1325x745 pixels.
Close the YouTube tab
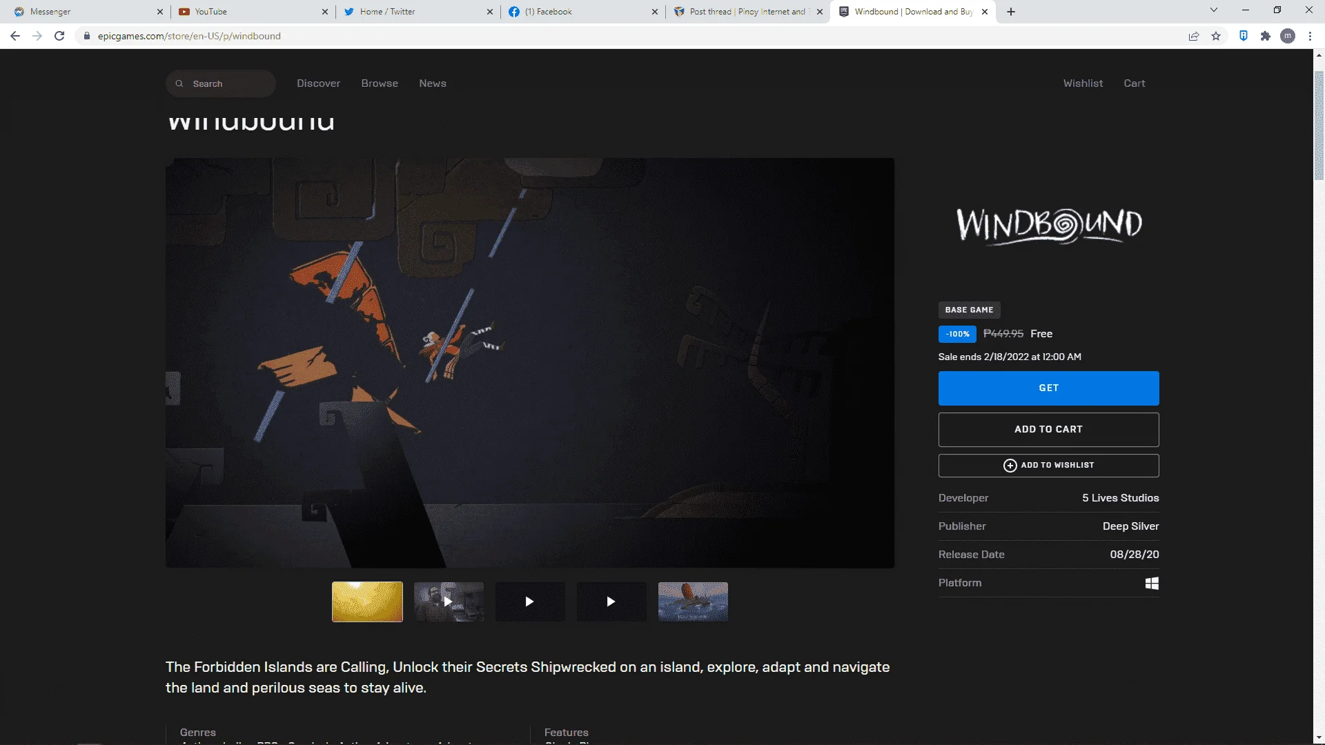(325, 12)
